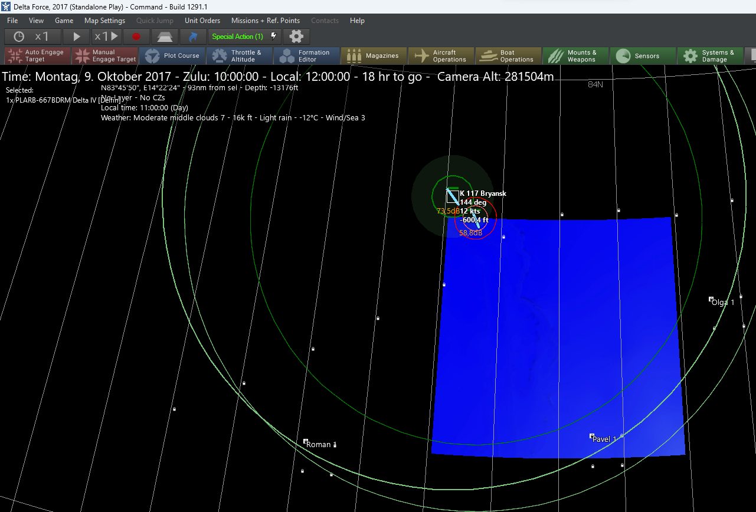Click the x1 play speed button
Image resolution: width=756 pixels, height=512 pixels.
pos(107,37)
